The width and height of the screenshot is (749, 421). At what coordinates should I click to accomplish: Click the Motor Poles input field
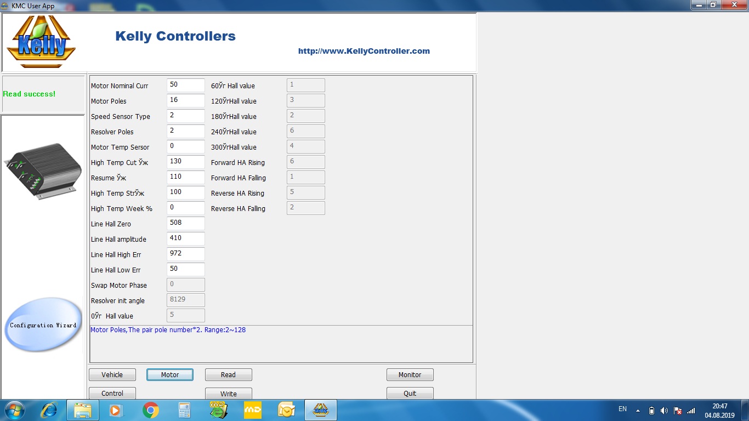(186, 100)
